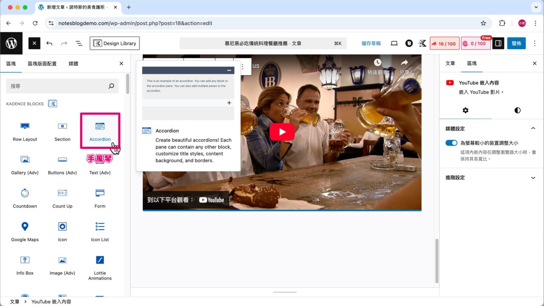Add a Google Maps block
The image size is (544, 306).
point(25,231)
